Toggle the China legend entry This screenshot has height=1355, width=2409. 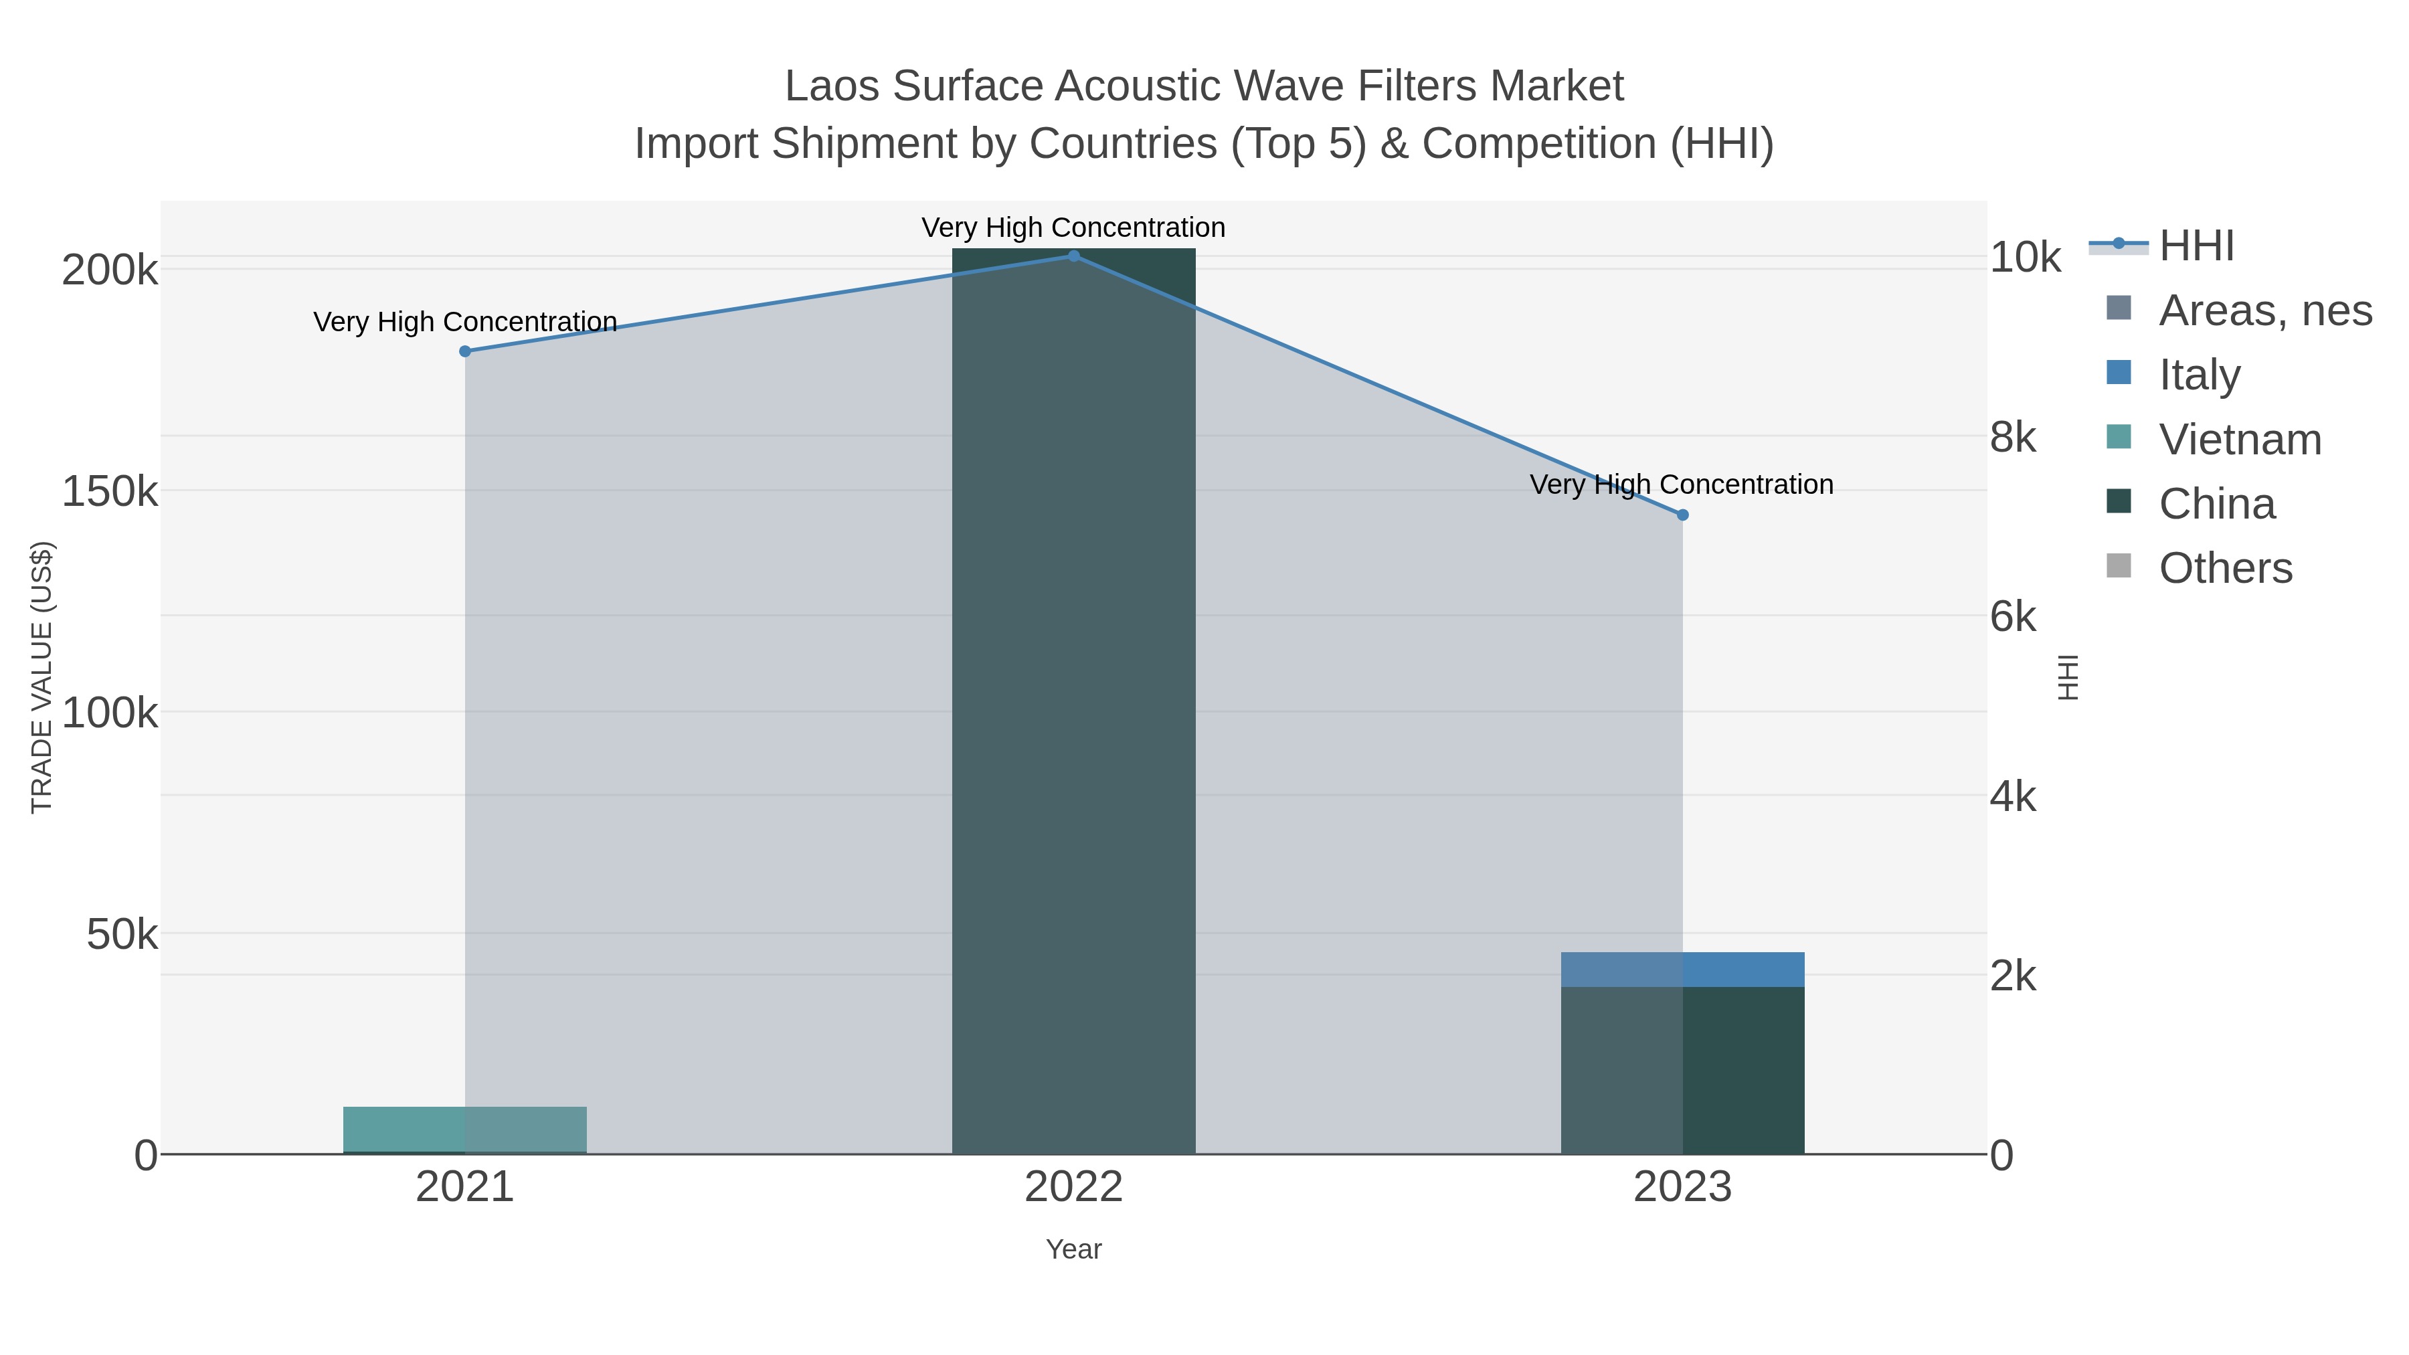pos(2190,503)
